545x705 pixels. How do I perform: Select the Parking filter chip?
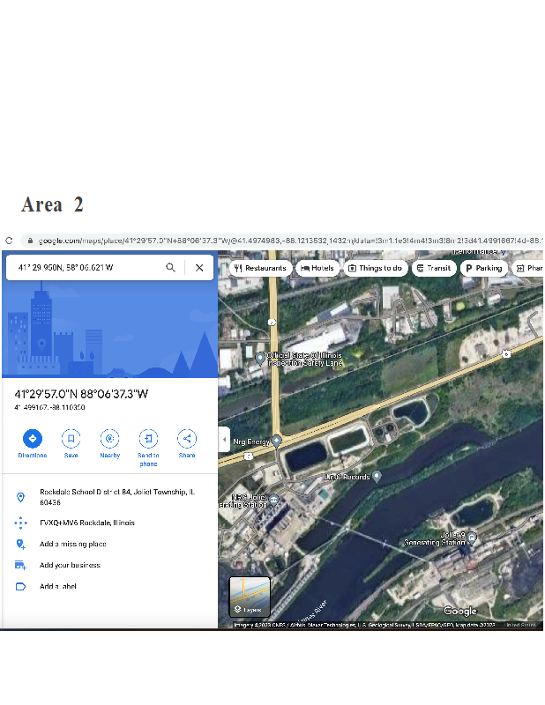point(483,268)
